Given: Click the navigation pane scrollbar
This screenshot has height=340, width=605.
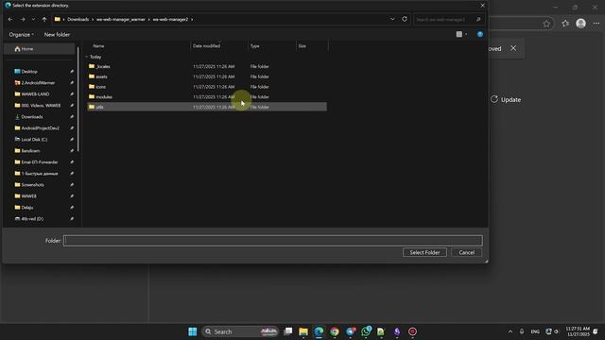Looking at the screenshot, I should click(78, 99).
